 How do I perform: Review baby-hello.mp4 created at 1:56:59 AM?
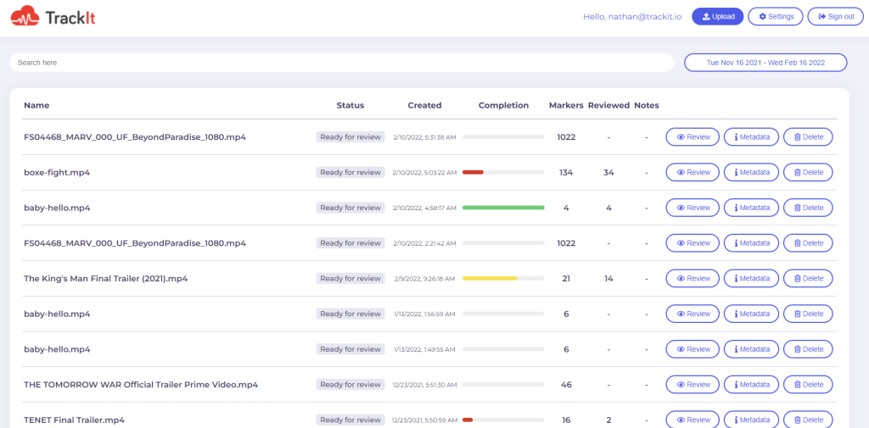click(692, 314)
